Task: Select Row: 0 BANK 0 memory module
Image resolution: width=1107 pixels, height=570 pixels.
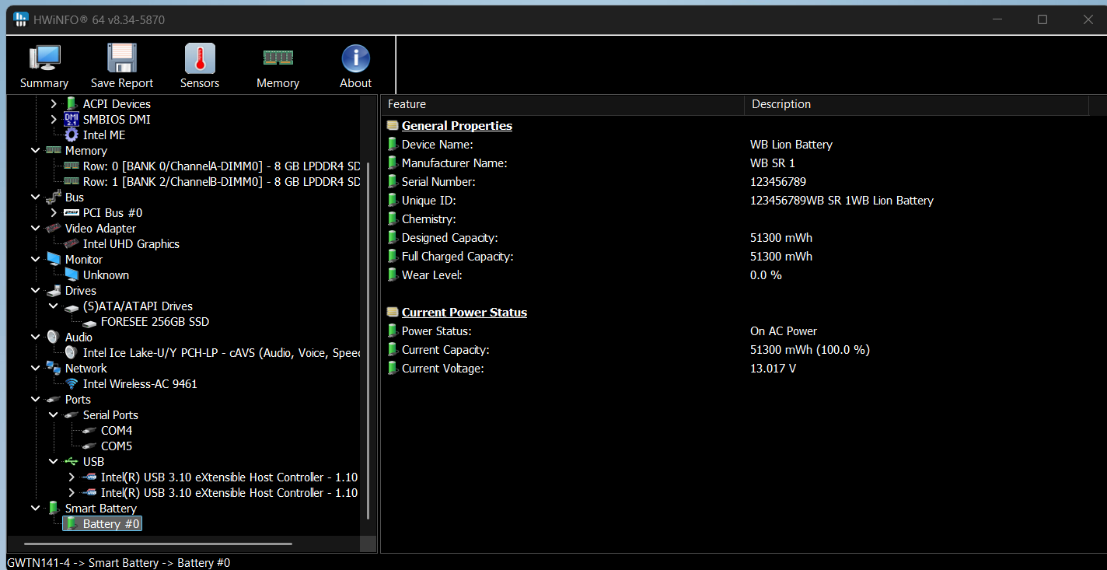Action: [x=222, y=166]
